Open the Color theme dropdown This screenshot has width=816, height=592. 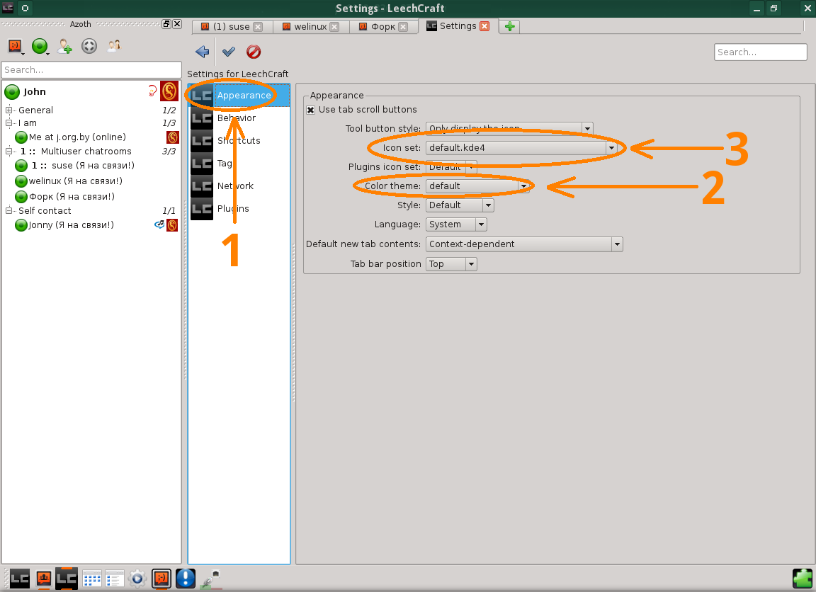tap(477, 186)
